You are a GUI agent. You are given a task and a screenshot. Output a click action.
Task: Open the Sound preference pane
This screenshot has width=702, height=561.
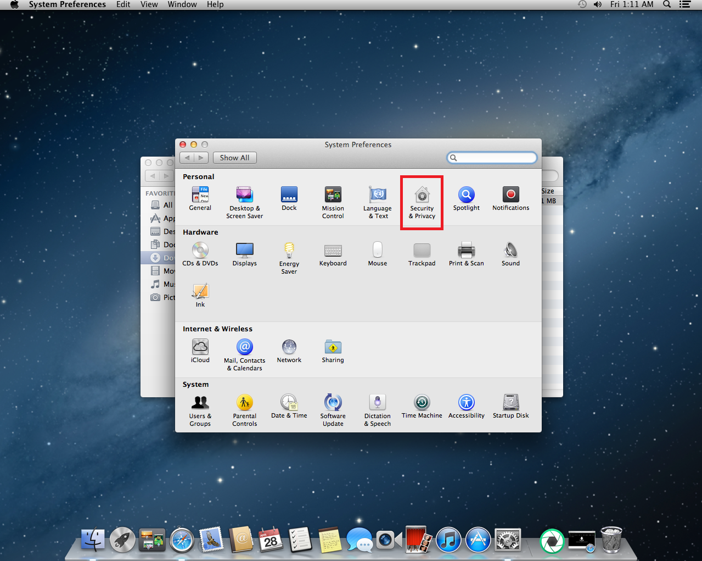pyautogui.click(x=511, y=254)
